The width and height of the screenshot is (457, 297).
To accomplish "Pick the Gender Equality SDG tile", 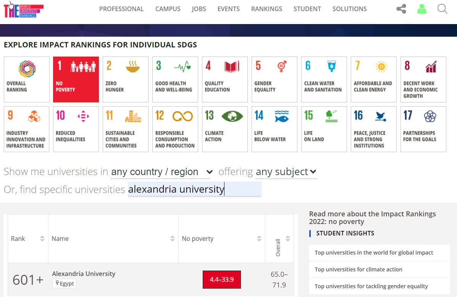I will 274,80.
